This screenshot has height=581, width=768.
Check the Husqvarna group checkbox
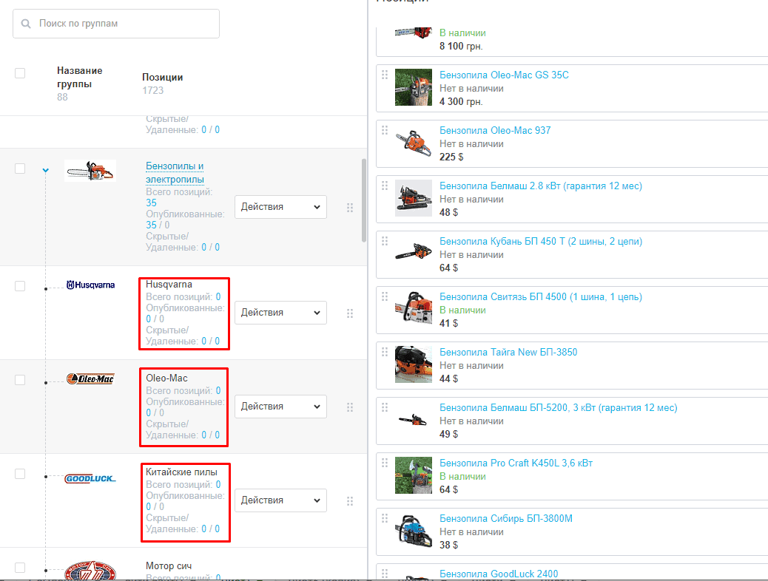[20, 286]
